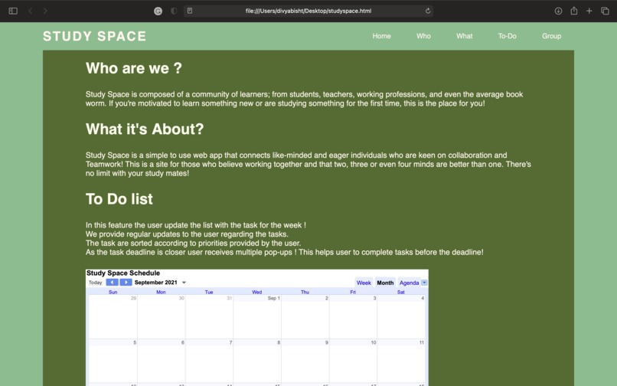617x386 pixels.
Task: Open the To-Do nav link
Action: point(508,36)
